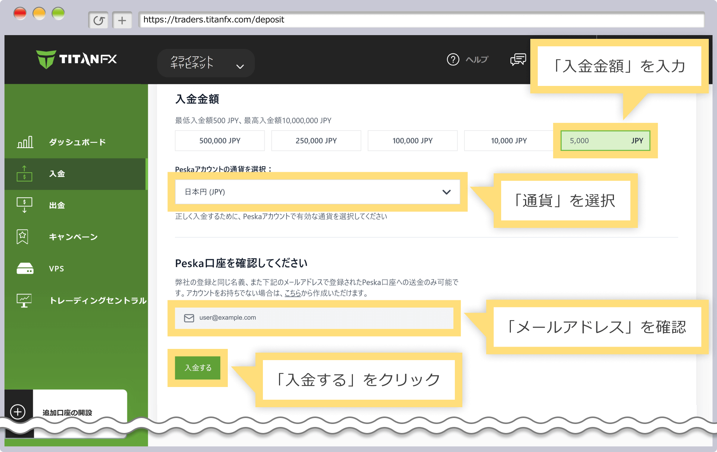Click the deposit amount field showing 5,000
Viewport: 717px width, 452px height.
pos(605,140)
